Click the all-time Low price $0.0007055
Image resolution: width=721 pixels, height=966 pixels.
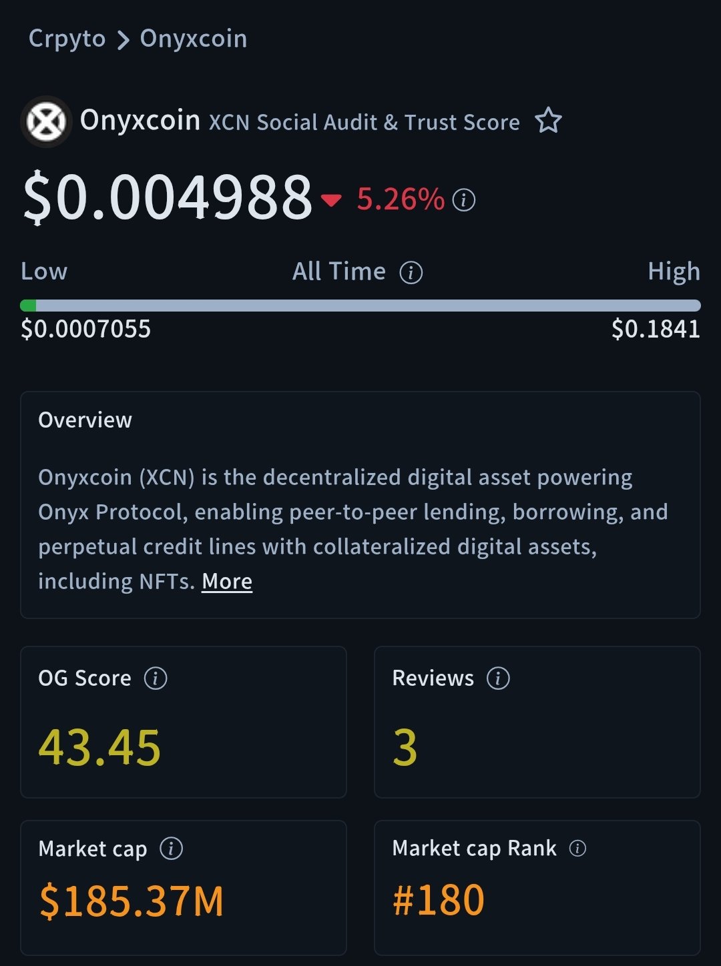click(x=86, y=329)
